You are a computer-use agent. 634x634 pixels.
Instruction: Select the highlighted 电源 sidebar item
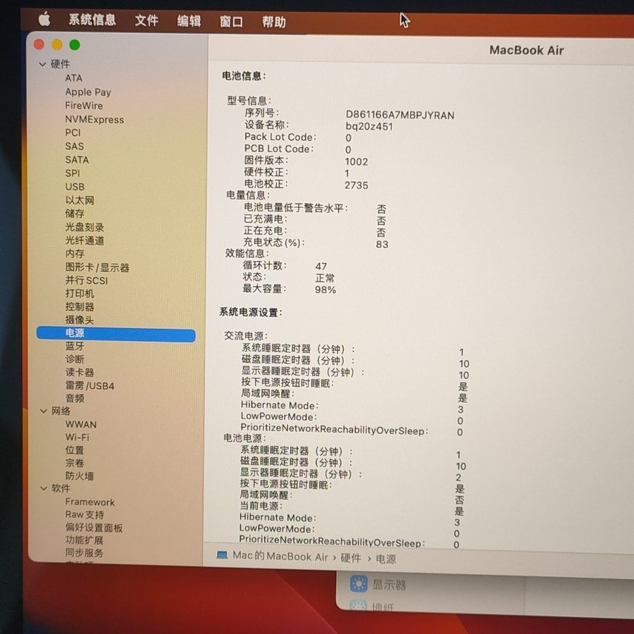[x=116, y=333]
